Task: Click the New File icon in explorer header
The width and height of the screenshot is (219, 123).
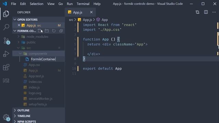Action: click(x=40, y=31)
